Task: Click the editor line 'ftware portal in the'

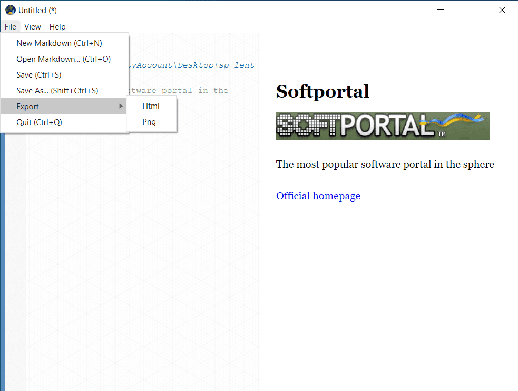Action: [x=179, y=90]
